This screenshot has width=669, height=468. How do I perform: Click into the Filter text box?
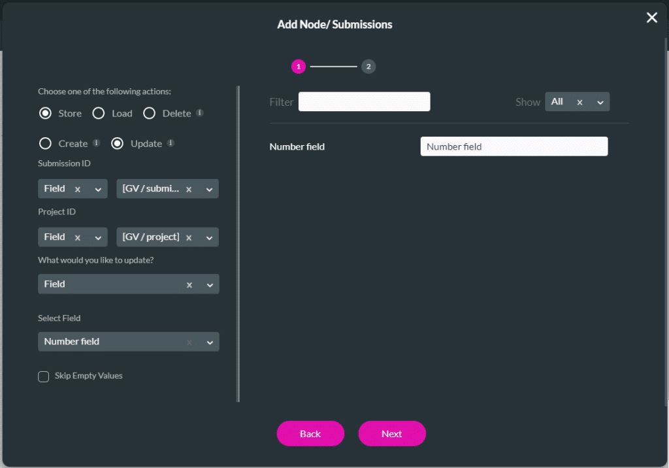364,102
